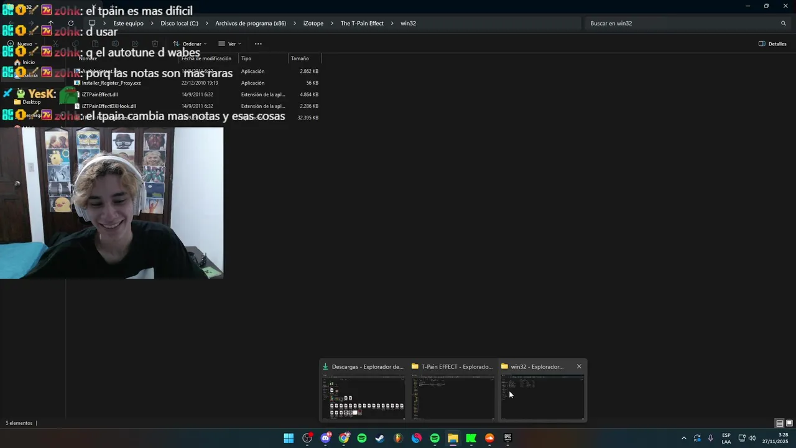Image resolution: width=796 pixels, height=448 pixels.
Task: Go up one folder level in Explorer
Action: pos(51,23)
